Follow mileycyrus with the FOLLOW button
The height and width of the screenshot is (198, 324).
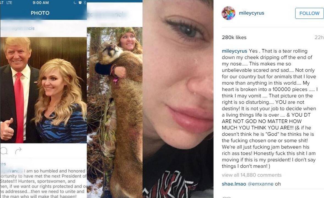click(x=309, y=13)
